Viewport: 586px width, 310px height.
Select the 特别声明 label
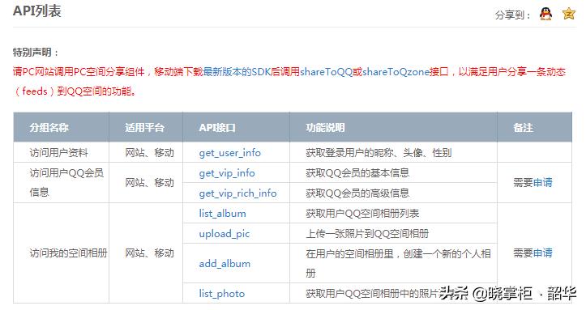point(36,53)
